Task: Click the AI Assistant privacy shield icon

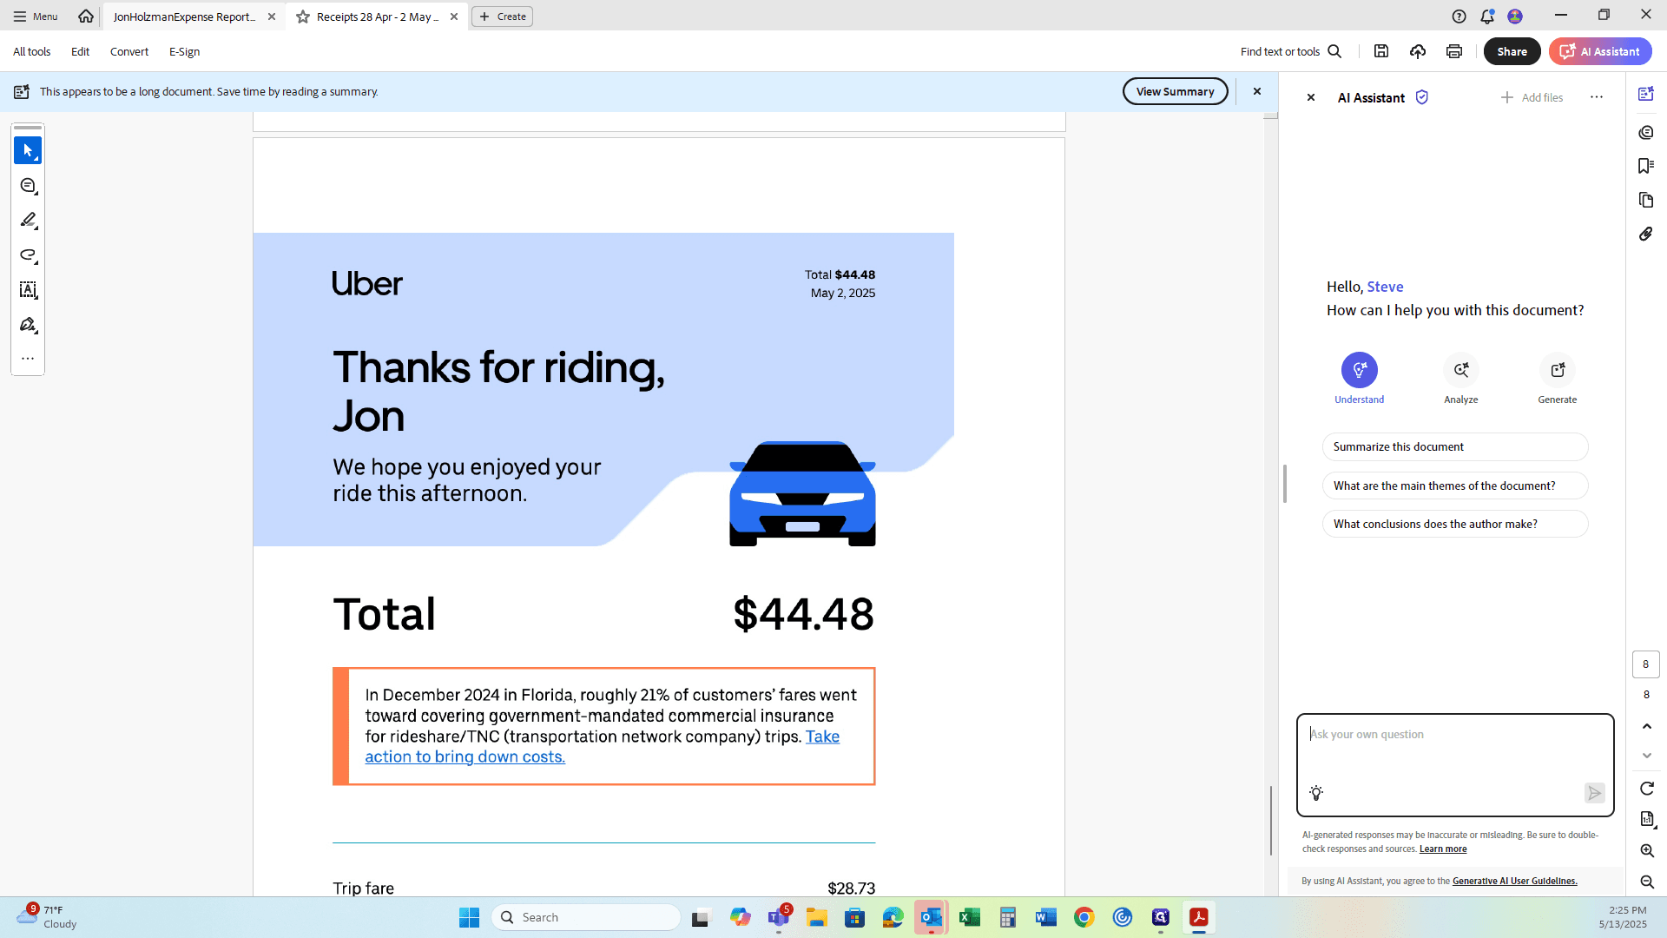Action: [1422, 97]
